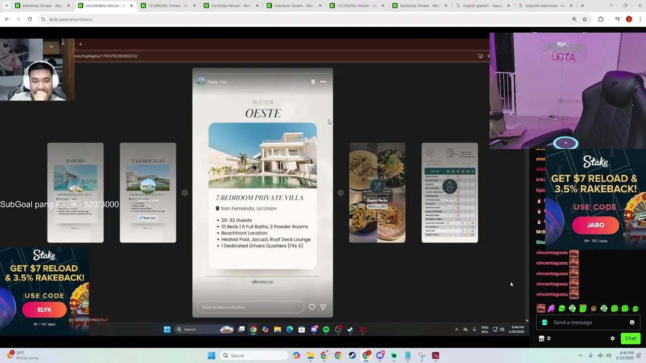Image resolution: width=646 pixels, height=363 pixels.
Task: Open chat settings gear
Action: [x=613, y=338]
